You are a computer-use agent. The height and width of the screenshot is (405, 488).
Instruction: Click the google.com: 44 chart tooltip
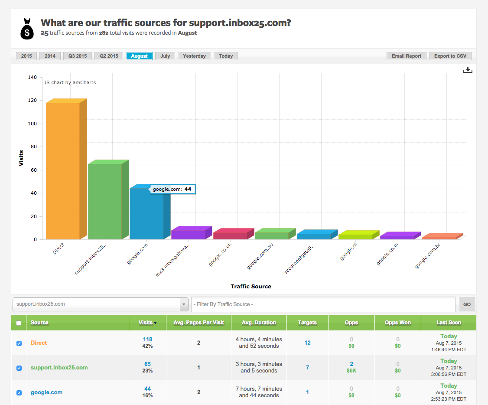172,189
